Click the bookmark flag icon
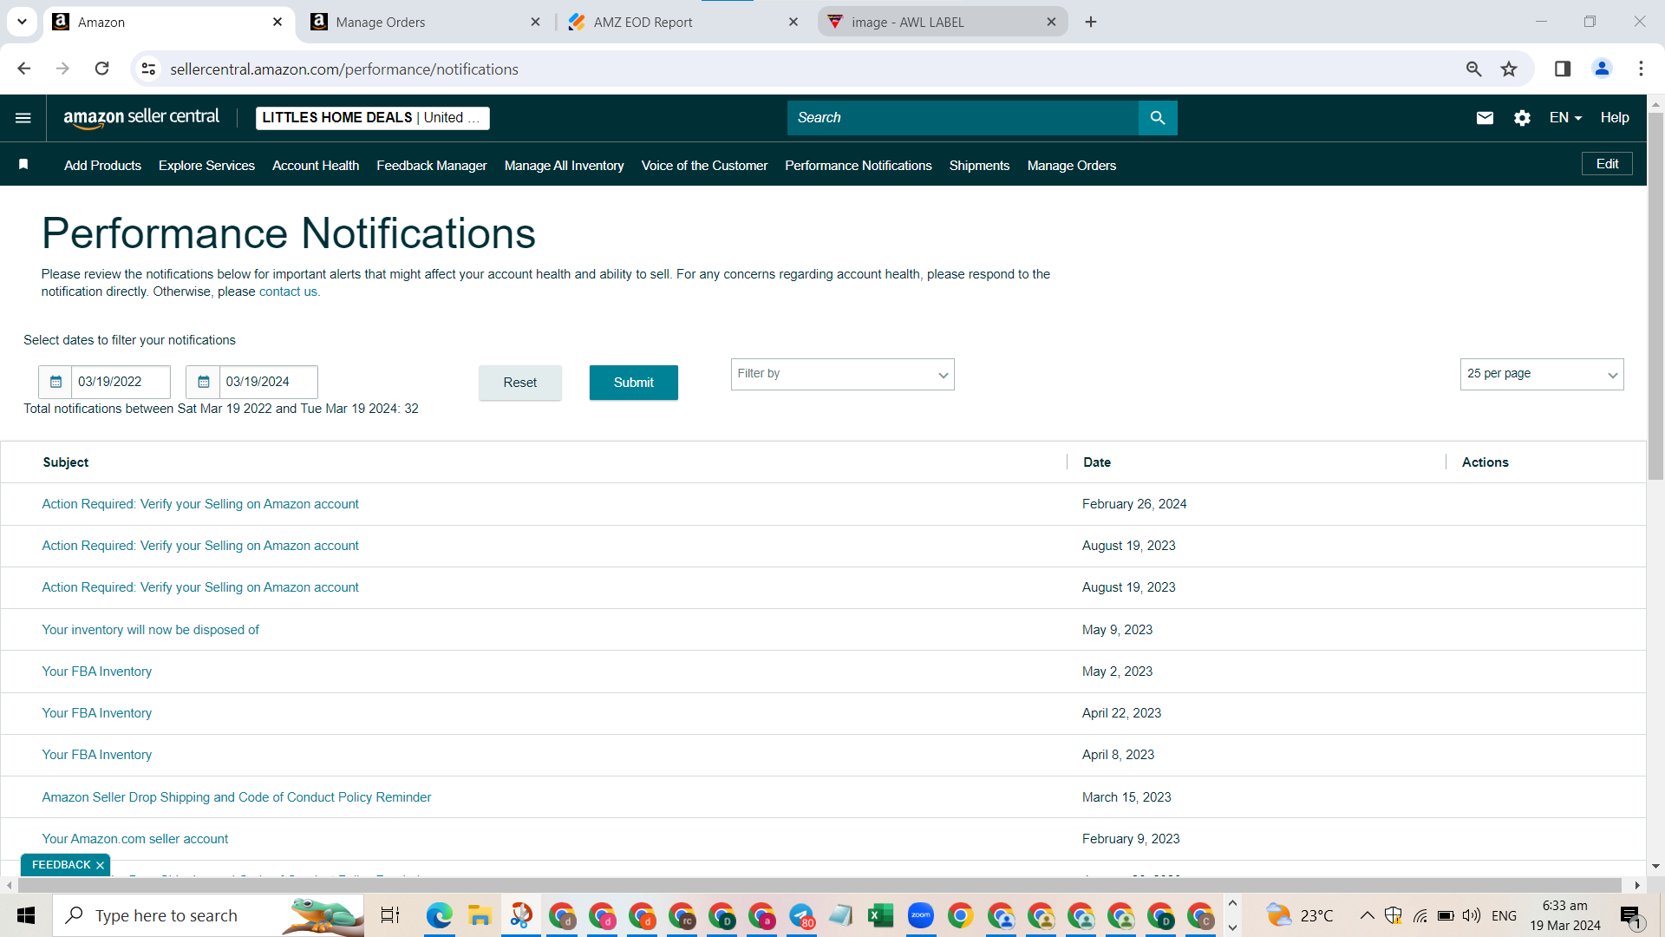 tap(23, 165)
